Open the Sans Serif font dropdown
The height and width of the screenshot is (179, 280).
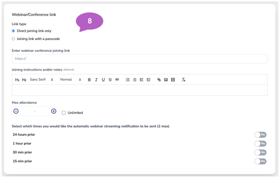42,79
